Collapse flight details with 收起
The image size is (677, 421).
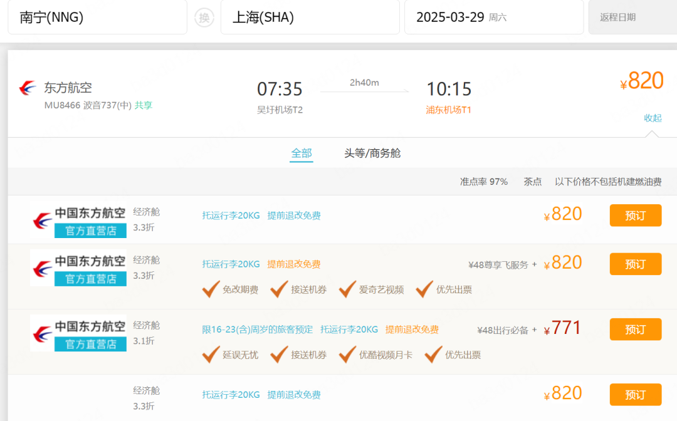pyautogui.click(x=653, y=118)
